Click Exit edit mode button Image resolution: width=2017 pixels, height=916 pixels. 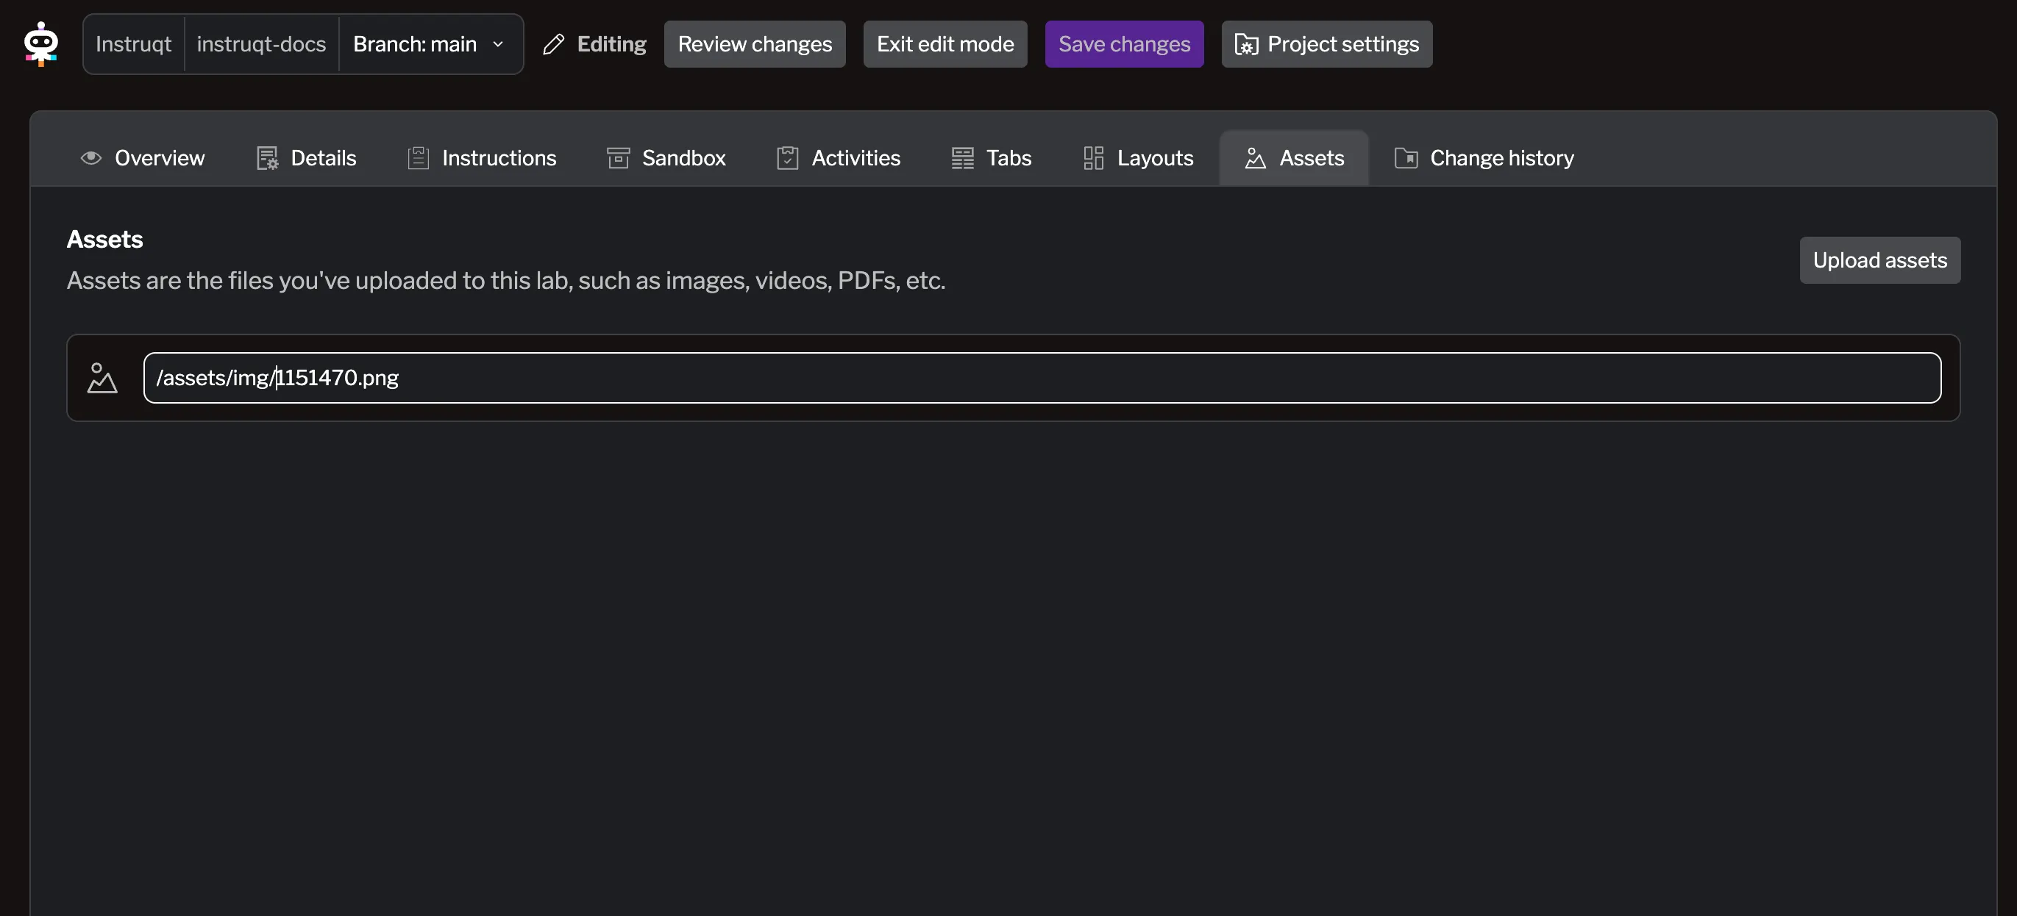pyautogui.click(x=945, y=45)
